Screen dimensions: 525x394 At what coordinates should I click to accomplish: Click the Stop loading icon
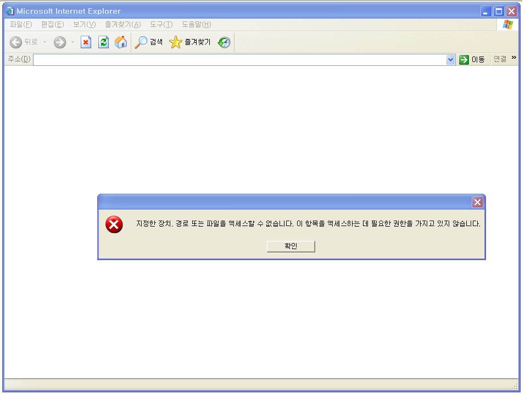(86, 42)
